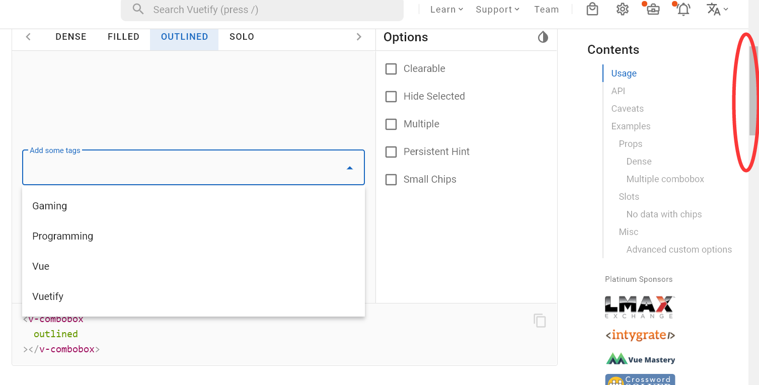Open the Learn dropdown menu

pyautogui.click(x=446, y=9)
